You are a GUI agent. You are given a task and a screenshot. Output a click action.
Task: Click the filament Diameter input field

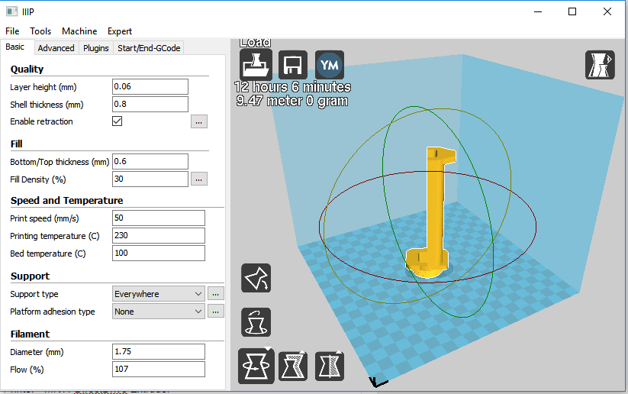159,351
